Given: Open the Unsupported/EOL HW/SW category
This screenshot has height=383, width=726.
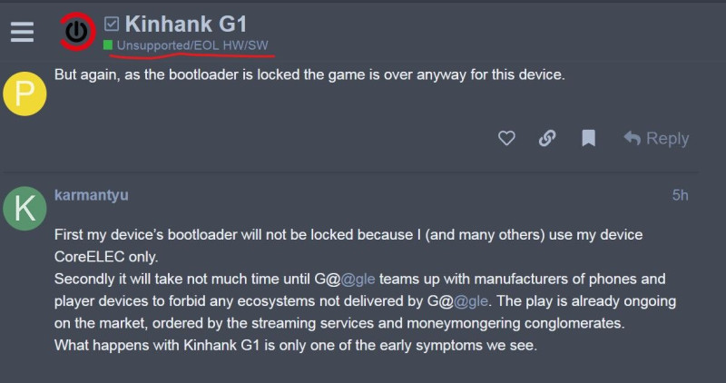Looking at the screenshot, I should click(192, 45).
